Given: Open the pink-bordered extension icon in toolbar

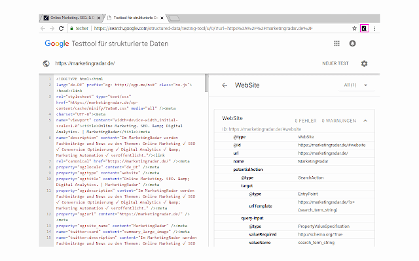Looking at the screenshot, I should (364, 28).
